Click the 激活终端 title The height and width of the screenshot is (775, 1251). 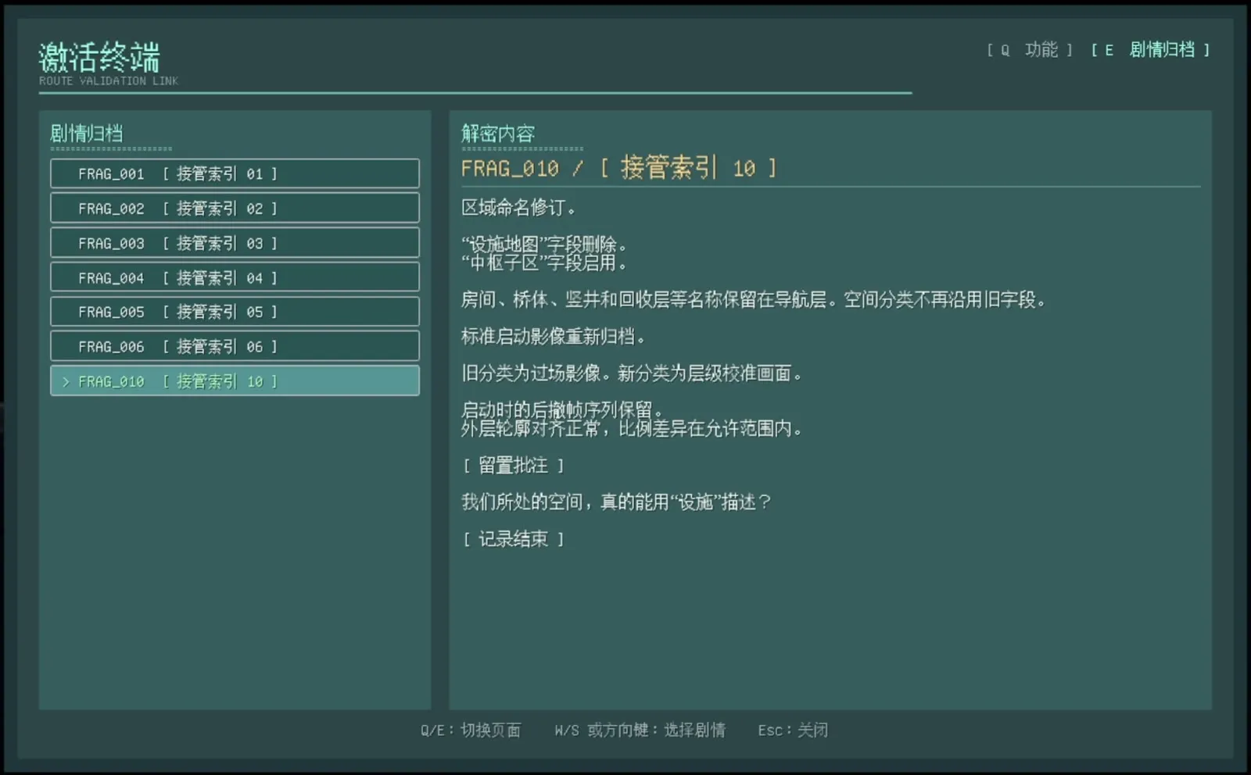99,57
